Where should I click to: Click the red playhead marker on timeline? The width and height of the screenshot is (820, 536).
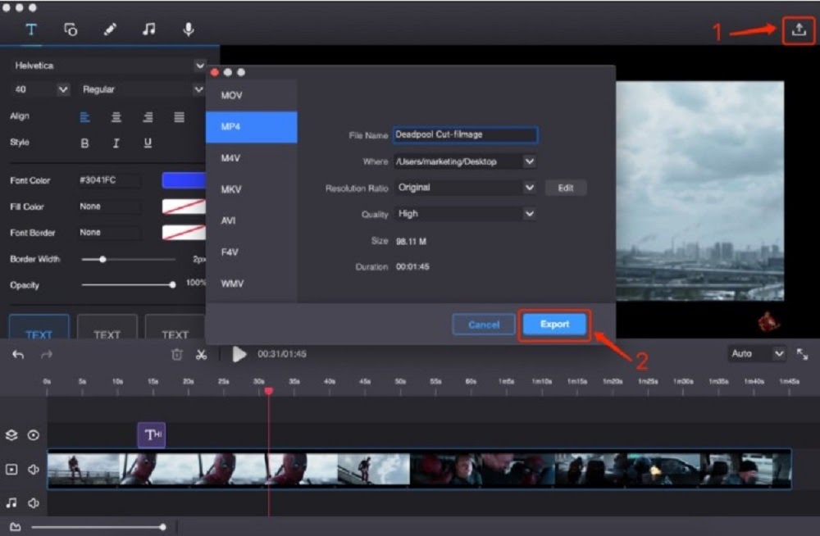tap(269, 391)
